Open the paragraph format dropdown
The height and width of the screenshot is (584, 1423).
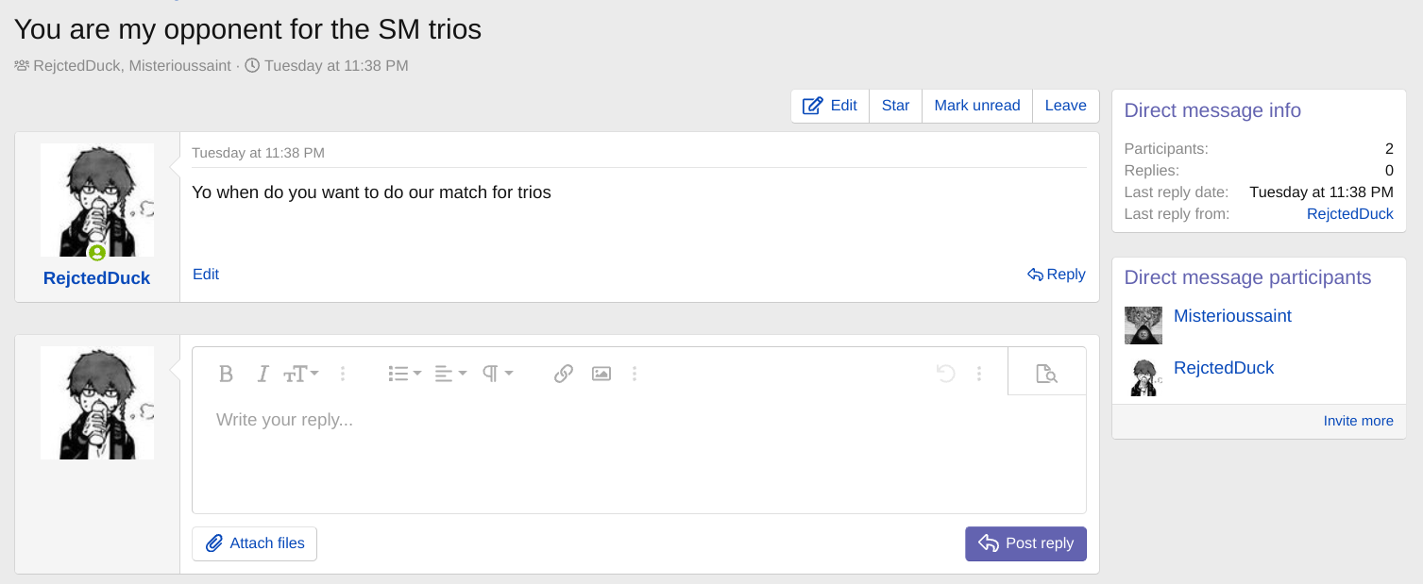tap(498, 374)
